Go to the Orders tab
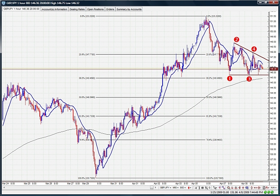Viewport: 280px width, 196px height. click(110, 9)
